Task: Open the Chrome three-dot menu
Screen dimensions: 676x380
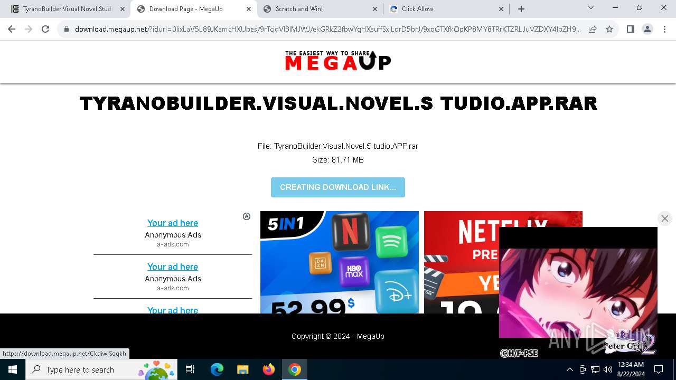Action: pos(664,30)
